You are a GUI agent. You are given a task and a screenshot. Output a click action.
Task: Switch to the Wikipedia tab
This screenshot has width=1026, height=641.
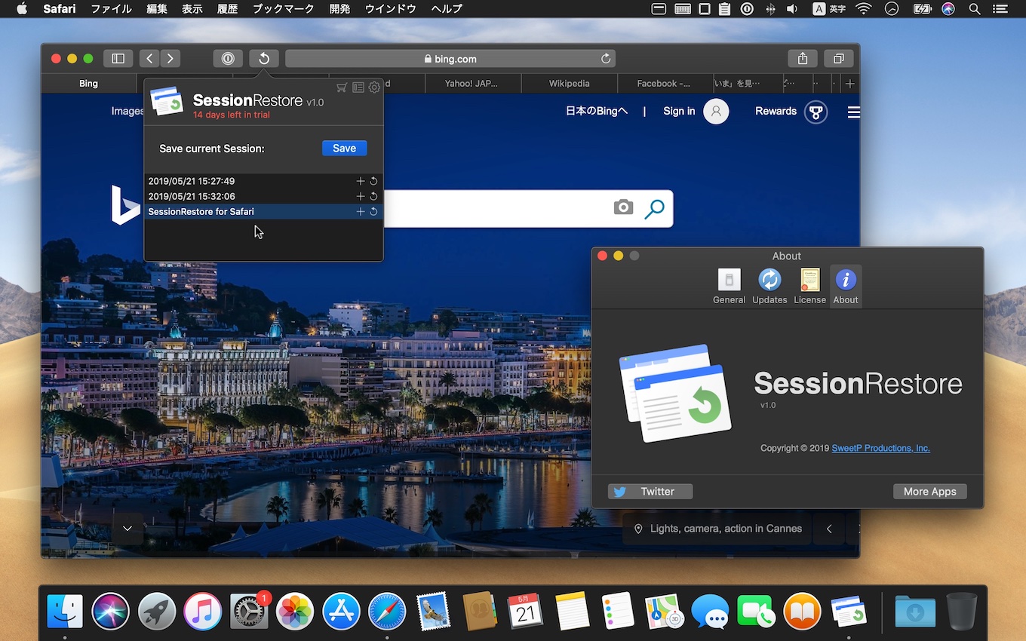click(x=569, y=84)
